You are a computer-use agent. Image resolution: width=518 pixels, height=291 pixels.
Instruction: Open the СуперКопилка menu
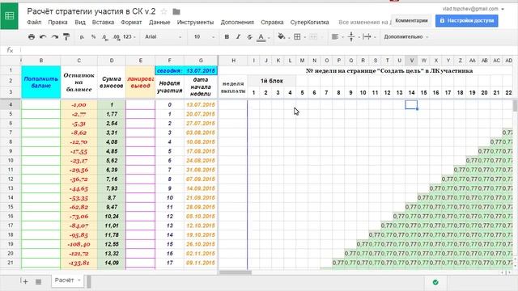[x=309, y=23]
